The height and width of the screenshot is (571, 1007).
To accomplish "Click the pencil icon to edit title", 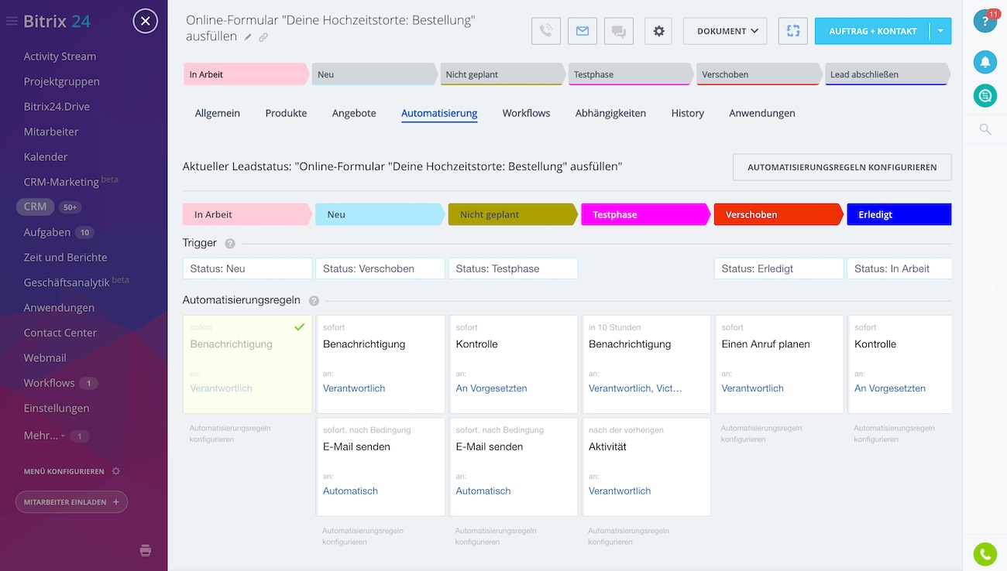I will [248, 37].
